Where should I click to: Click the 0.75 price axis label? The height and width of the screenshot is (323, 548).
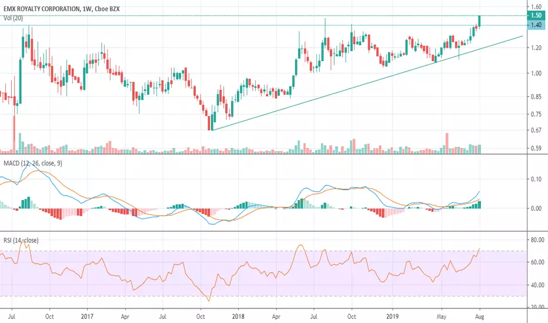pos(536,114)
